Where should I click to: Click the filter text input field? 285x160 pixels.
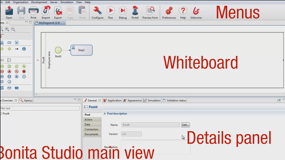pyautogui.click(x=40, y=108)
